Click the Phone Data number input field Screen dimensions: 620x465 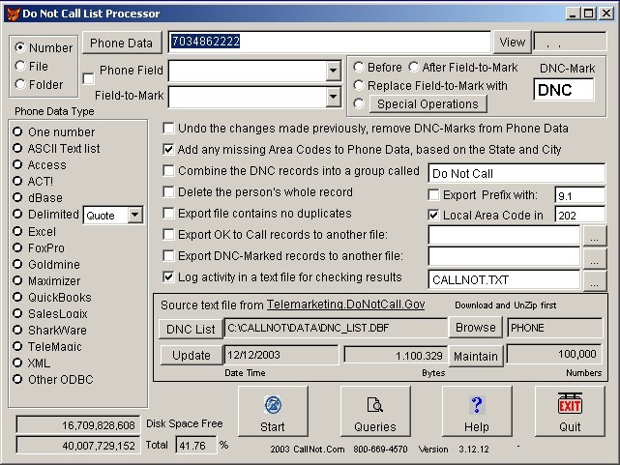[x=329, y=43]
